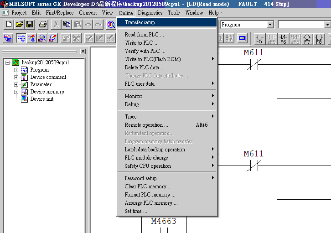Viewport: 331px width, 233px height.
Task: Click the Monitor mode magnifier icon
Action: (42, 38)
